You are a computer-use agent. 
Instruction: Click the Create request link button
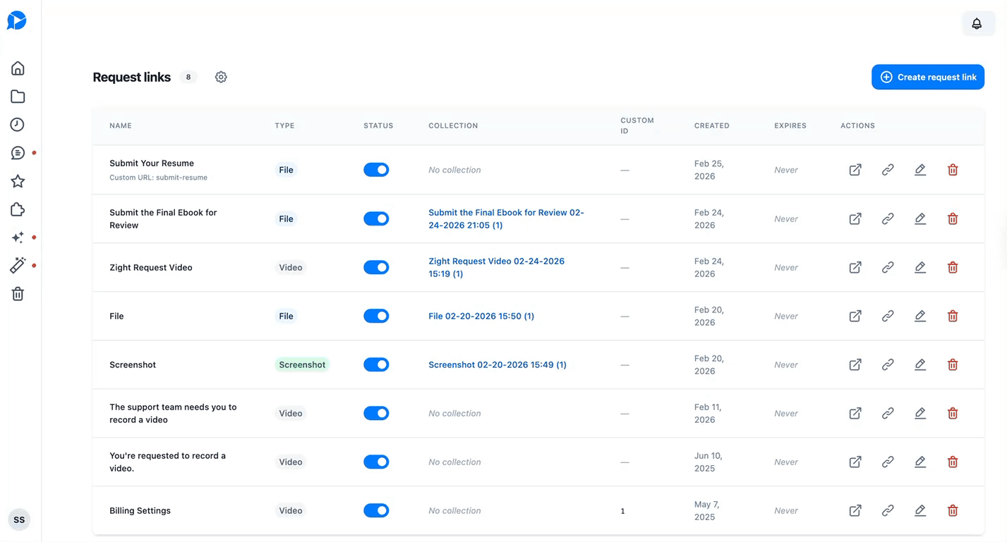coord(927,77)
